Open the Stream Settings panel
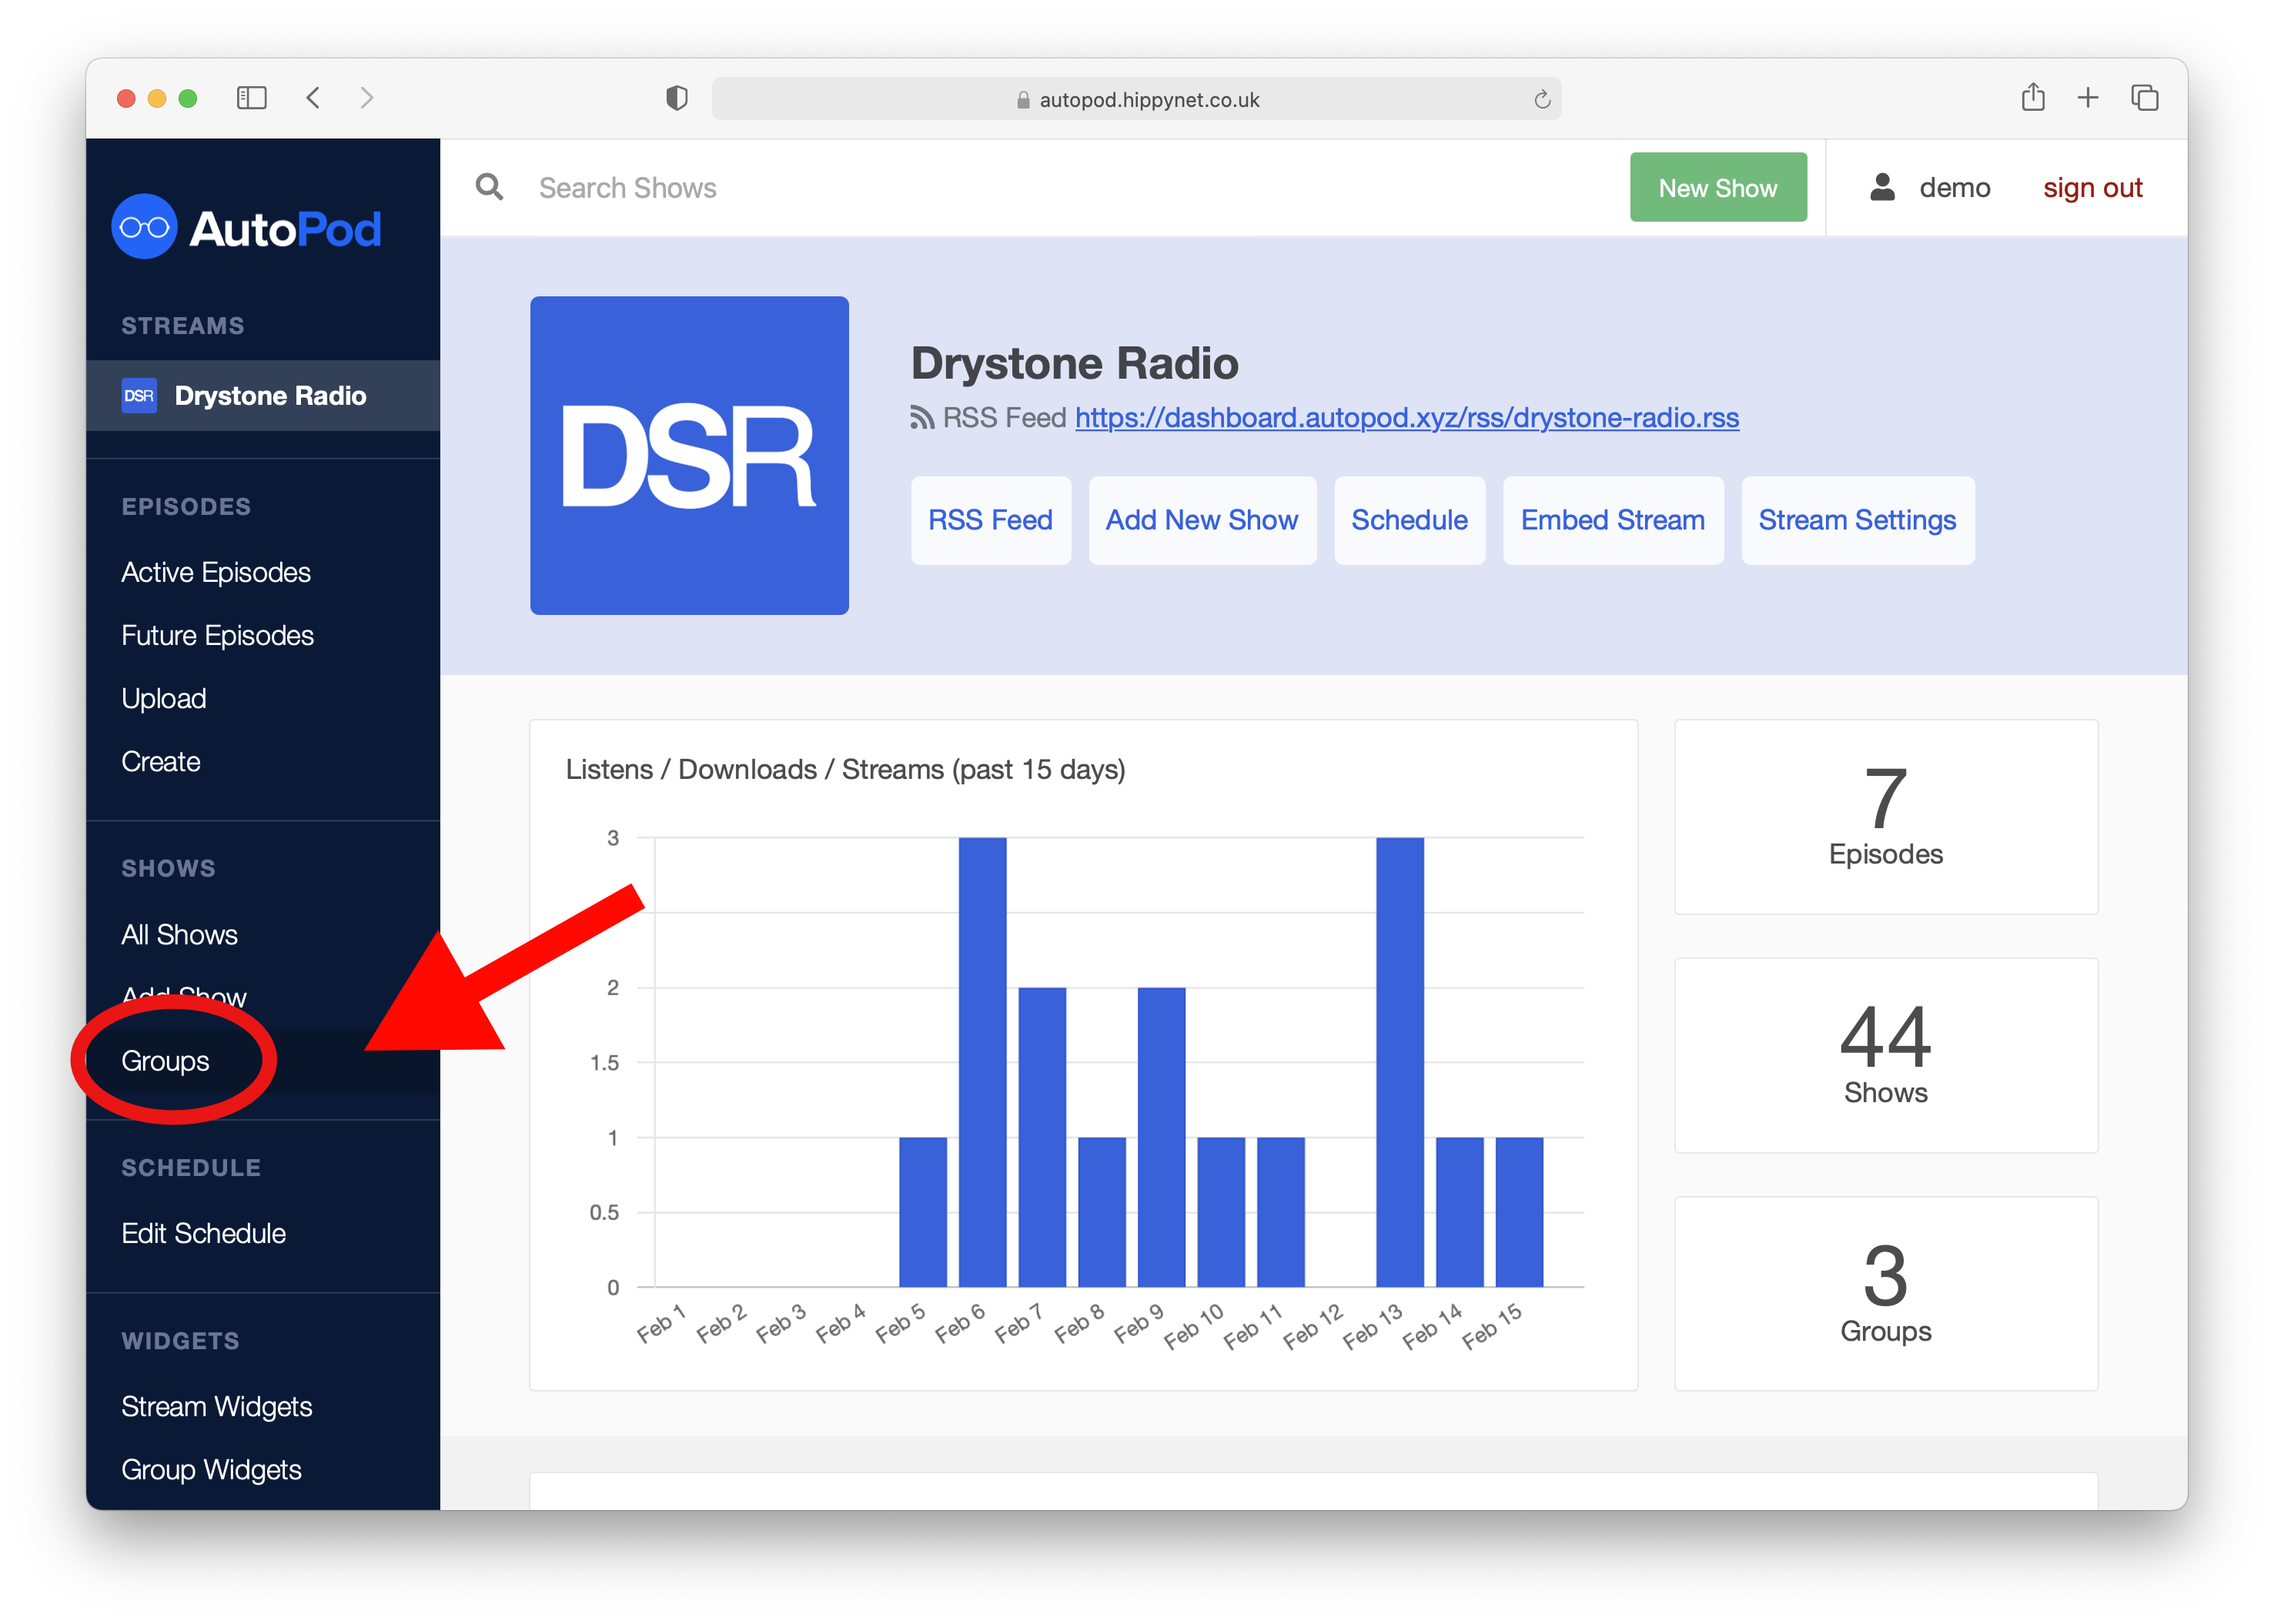The height and width of the screenshot is (1624, 2274). point(1858,520)
